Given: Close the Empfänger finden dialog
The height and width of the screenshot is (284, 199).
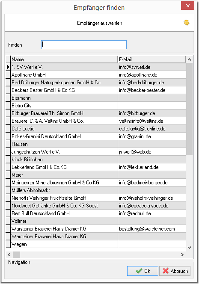Looking at the screenshot, I should point(187,6).
